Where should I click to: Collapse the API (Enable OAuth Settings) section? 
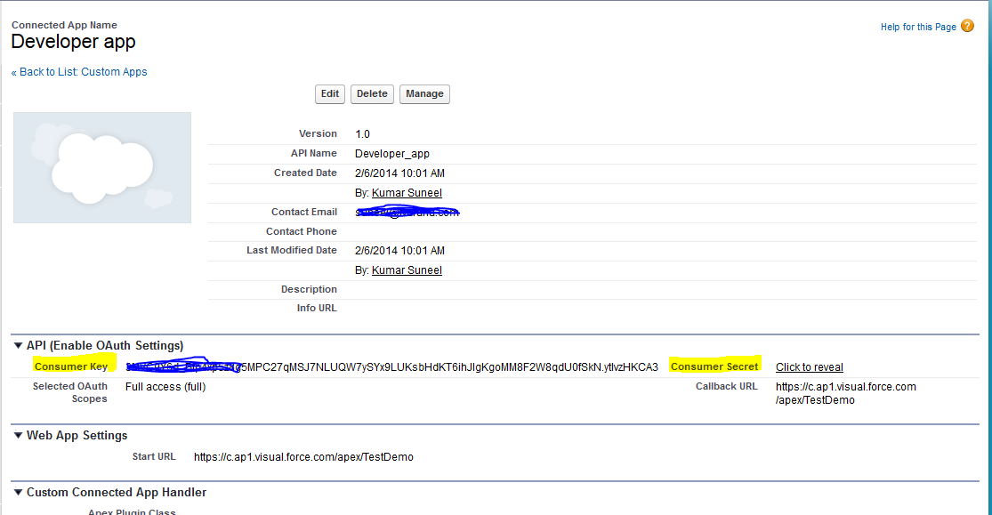click(19, 345)
